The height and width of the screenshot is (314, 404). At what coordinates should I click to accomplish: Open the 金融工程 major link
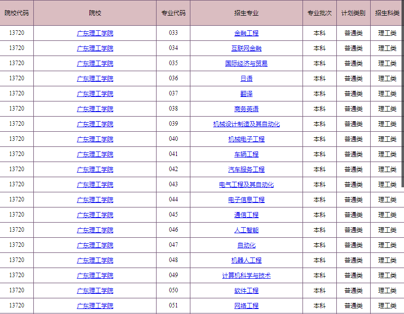246,33
